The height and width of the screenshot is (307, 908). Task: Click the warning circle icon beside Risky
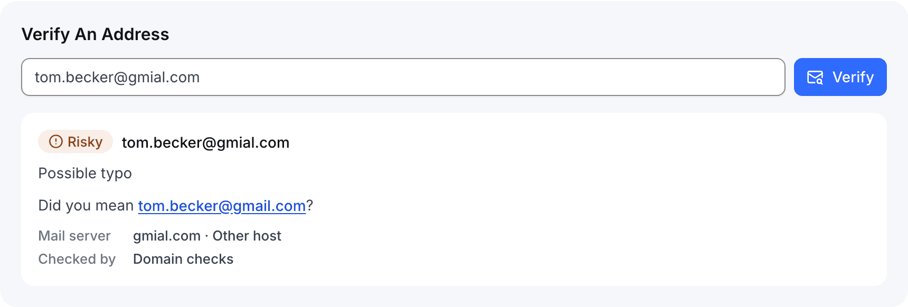coord(55,141)
